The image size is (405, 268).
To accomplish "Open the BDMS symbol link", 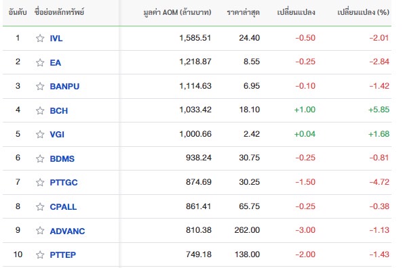I will (x=62, y=158).
